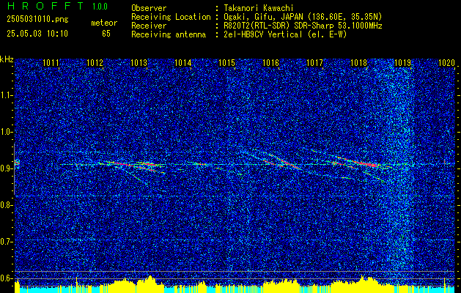Click the 1011 time axis label
Screen dimensions: 461x293
tap(51, 63)
